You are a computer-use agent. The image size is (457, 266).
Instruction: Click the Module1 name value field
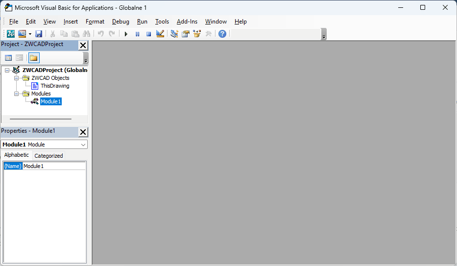54,166
